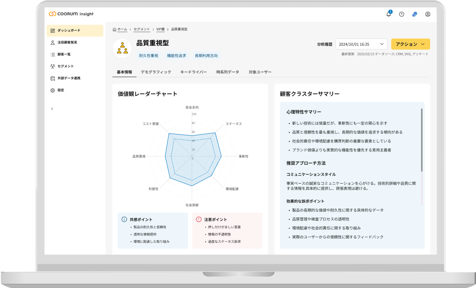Click the 環境配慮 radar axis label
The image size is (476, 288).
[x=232, y=189]
